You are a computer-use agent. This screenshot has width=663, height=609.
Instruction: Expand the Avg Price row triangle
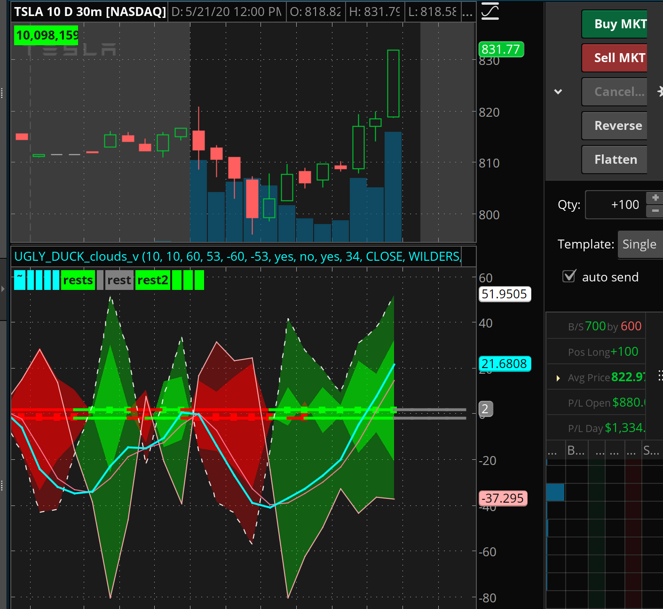[558, 378]
